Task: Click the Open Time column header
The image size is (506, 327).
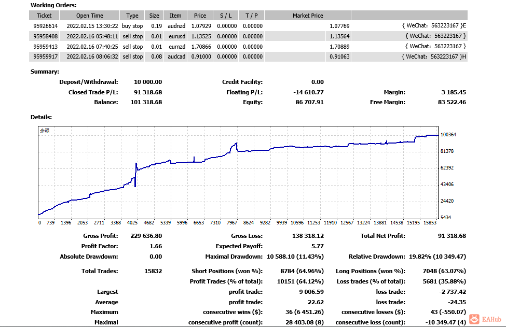Action: point(90,16)
